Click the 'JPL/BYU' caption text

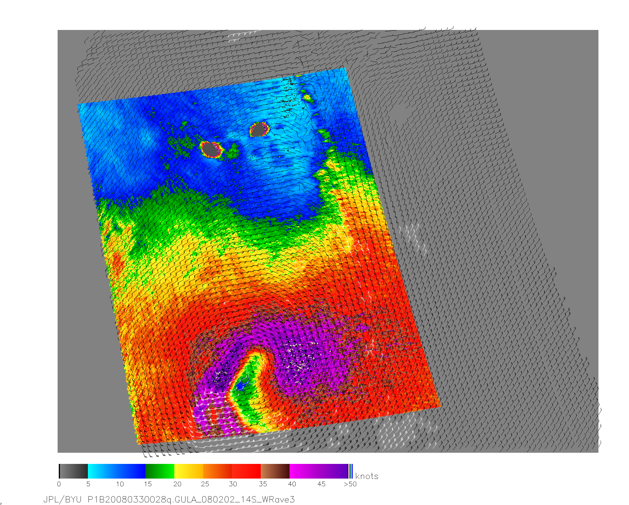tap(62, 499)
